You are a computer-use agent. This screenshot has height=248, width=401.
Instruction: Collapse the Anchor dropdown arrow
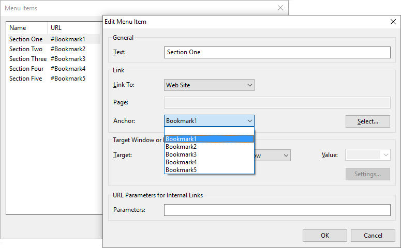coord(249,121)
